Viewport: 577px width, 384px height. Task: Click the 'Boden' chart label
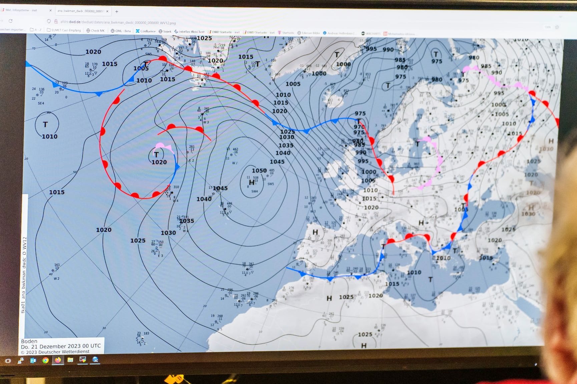(x=29, y=341)
